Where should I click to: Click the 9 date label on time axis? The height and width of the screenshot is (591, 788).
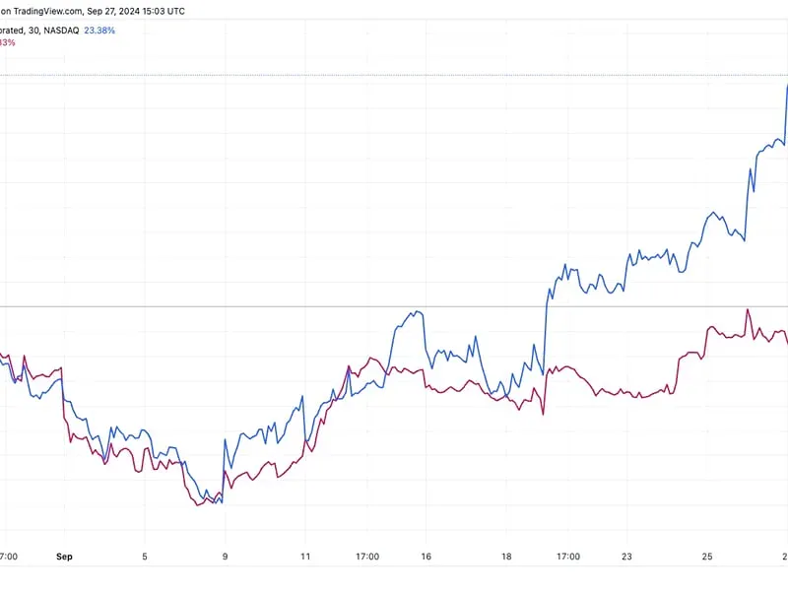coord(226,557)
